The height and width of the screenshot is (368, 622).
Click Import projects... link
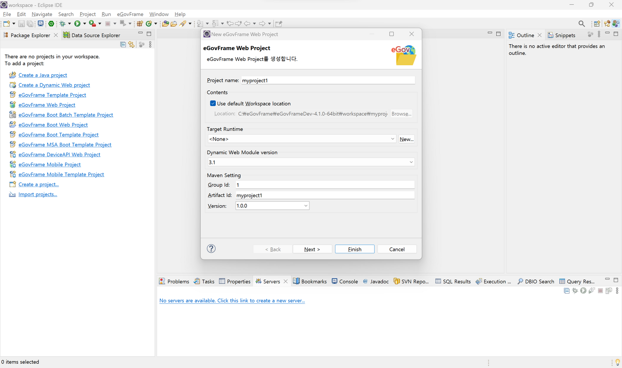coord(38,194)
